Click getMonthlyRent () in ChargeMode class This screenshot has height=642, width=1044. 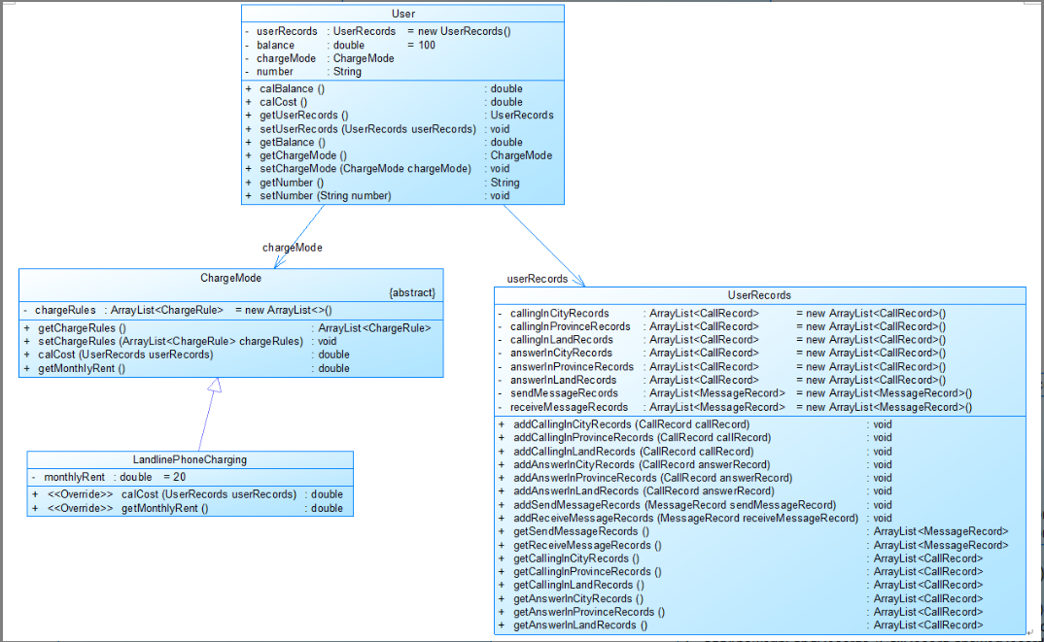pos(187,368)
